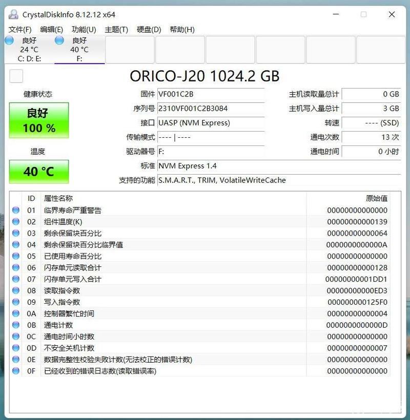Click the 通电次数 value 13 次

tap(372, 137)
